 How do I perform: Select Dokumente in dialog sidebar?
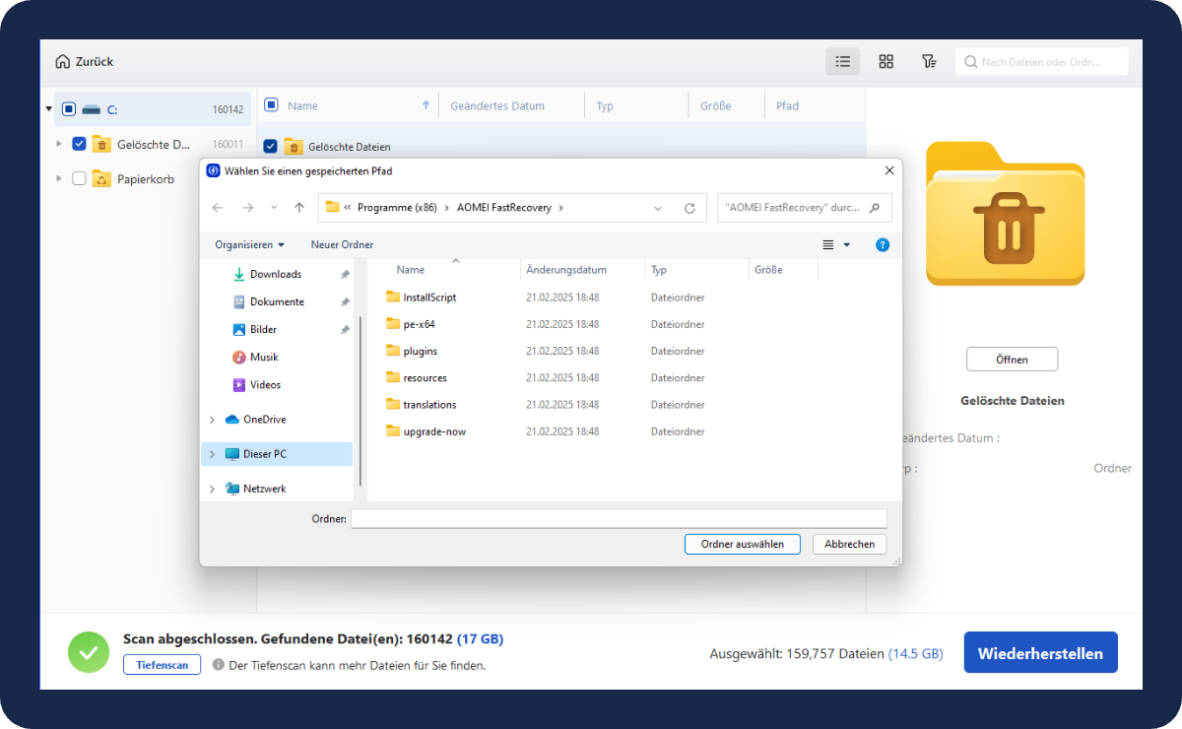pos(278,301)
